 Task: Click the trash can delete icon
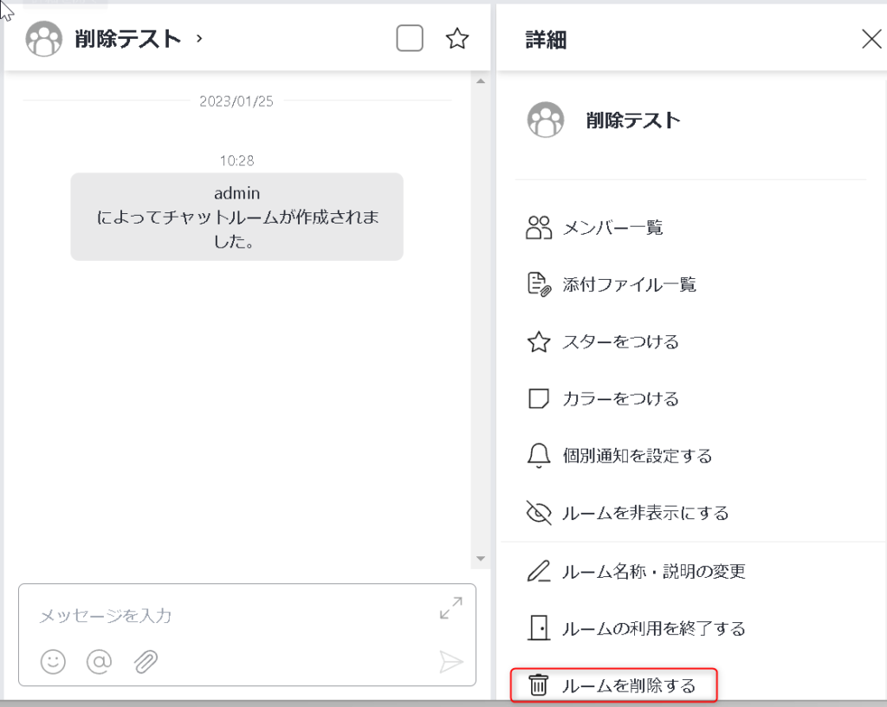tap(538, 685)
